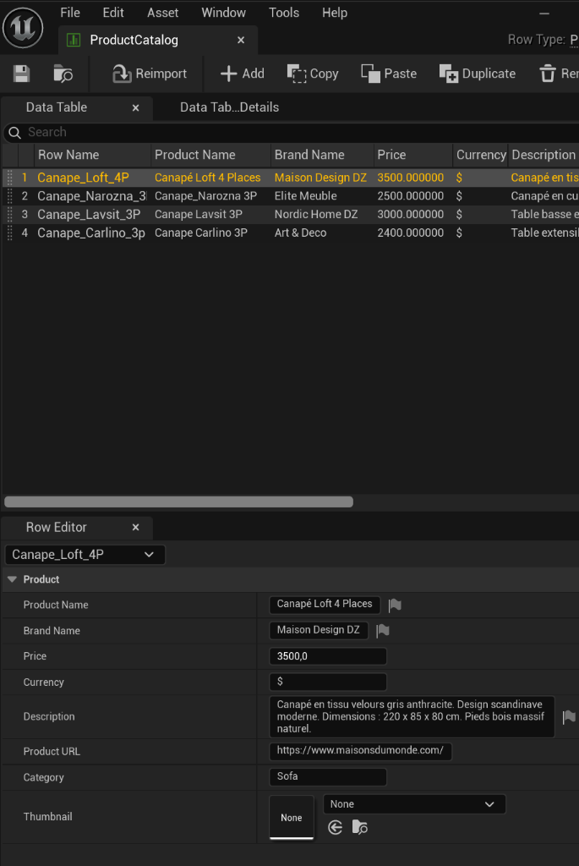Click the Nordic Home DZ brand cell
579x866 pixels.
pyautogui.click(x=316, y=214)
